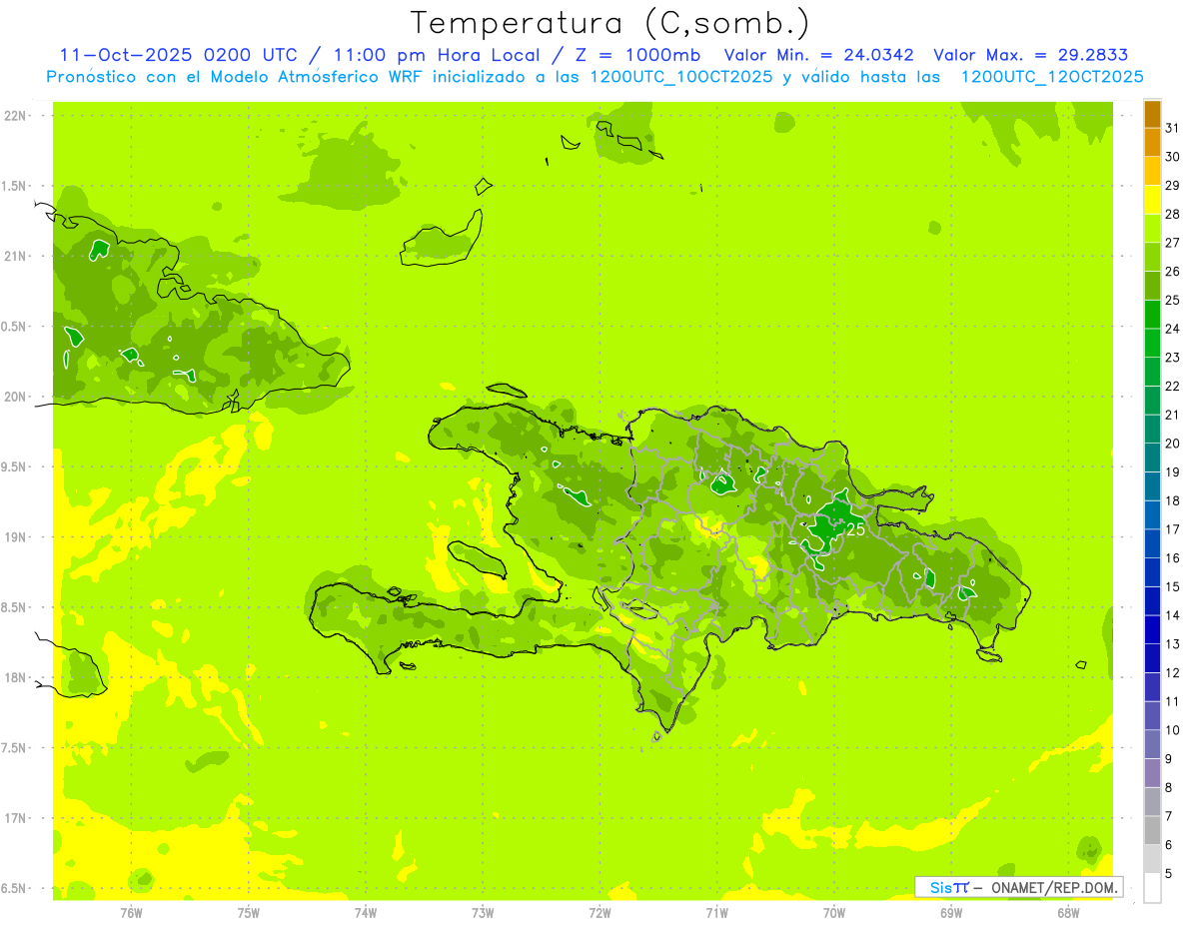Image resolution: width=1199 pixels, height=926 pixels.
Task: Click the "1200UTC_12OCT2025" valid-until time
Action: click(x=1052, y=77)
